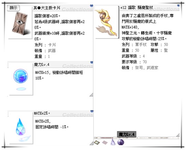The width and height of the screenshot is (186, 150).
Task: Click the pale crystal slot icon
Action: 113,142
